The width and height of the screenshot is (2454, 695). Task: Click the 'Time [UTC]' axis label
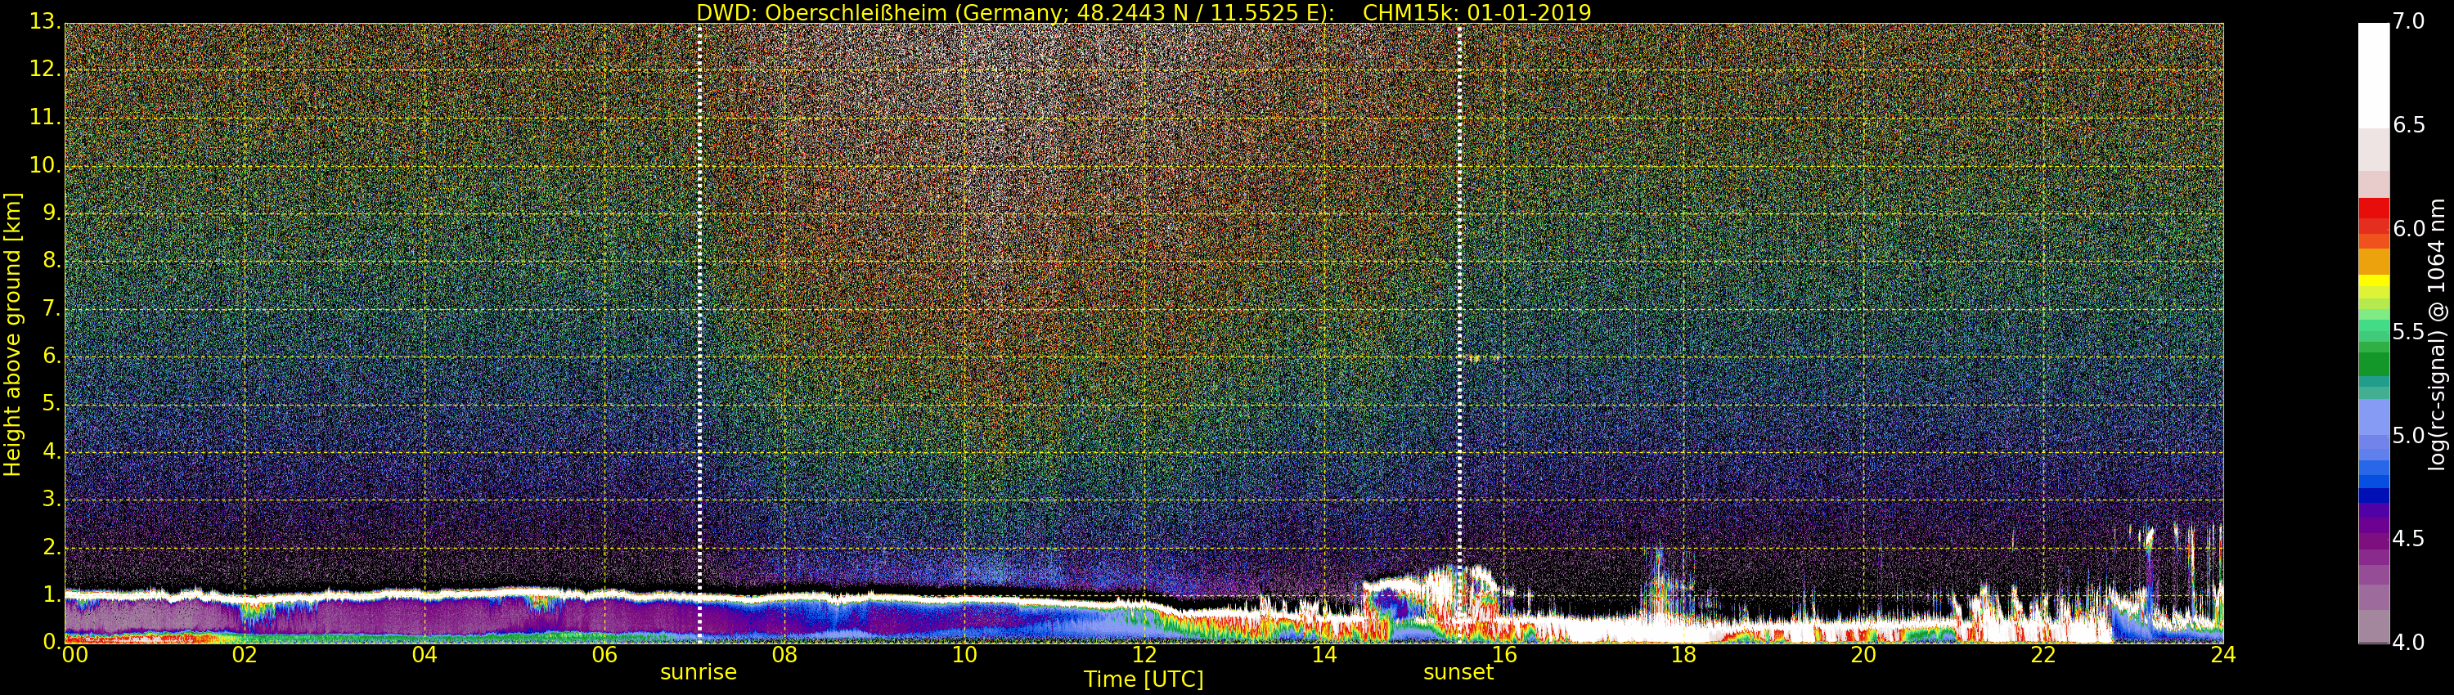click(1144, 679)
